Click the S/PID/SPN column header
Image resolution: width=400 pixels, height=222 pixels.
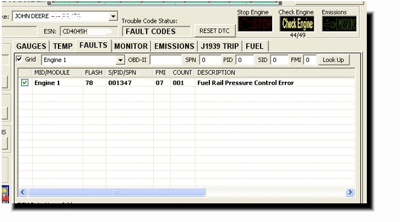click(x=130, y=73)
